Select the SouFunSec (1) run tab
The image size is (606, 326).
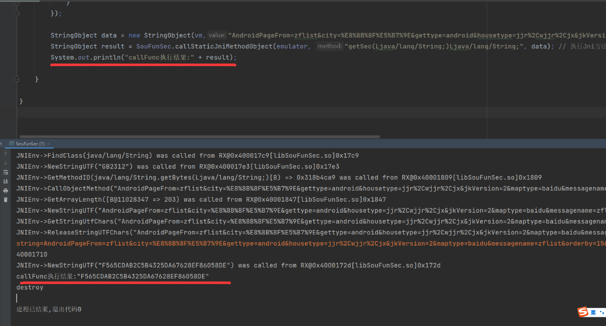click(28, 144)
